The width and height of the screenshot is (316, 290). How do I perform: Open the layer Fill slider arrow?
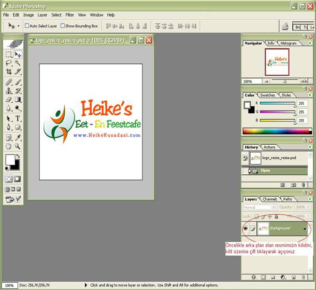[308, 216]
